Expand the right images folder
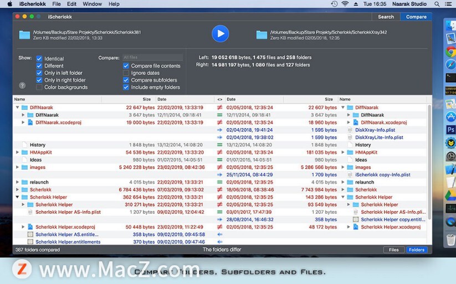Image resolution: width=456 pixels, height=284 pixels. pyautogui.click(x=343, y=167)
